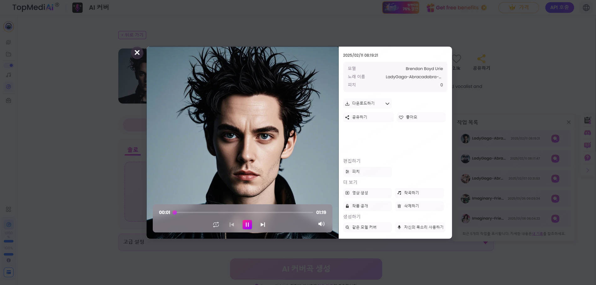Click the playback progress slider

[244, 212]
